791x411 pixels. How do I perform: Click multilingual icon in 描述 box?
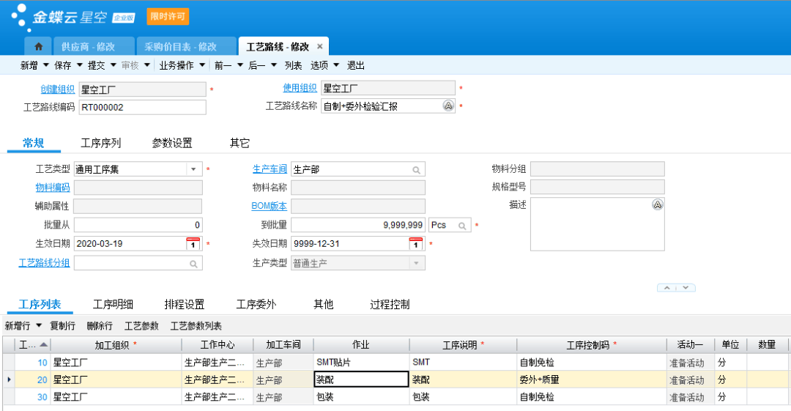click(657, 204)
